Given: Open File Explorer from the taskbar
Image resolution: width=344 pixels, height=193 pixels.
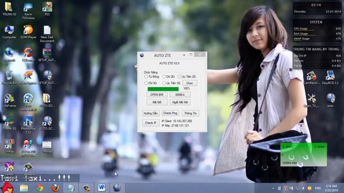Looking at the screenshot, I should [x=24, y=188].
